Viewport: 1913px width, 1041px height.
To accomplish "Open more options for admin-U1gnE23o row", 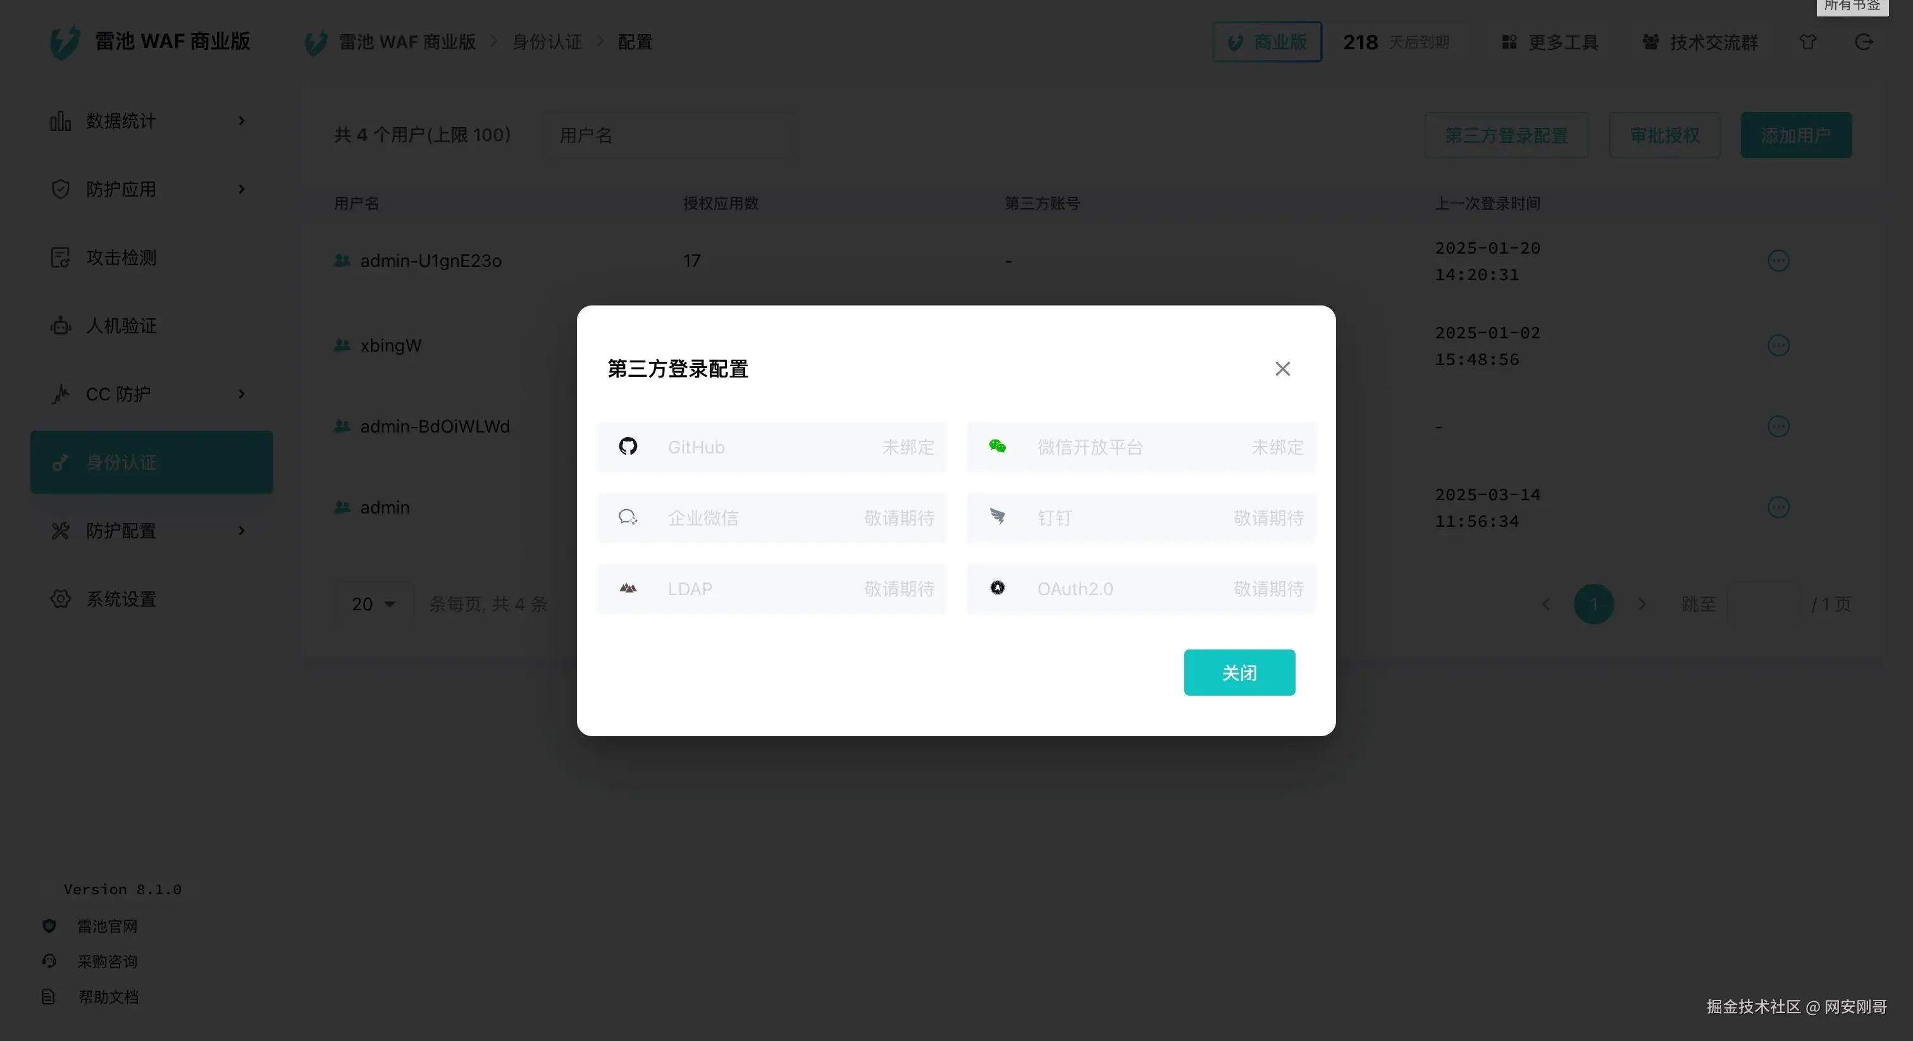I will click(1778, 261).
